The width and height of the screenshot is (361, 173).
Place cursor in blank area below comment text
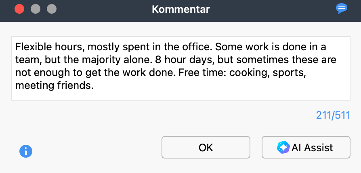(181, 95)
